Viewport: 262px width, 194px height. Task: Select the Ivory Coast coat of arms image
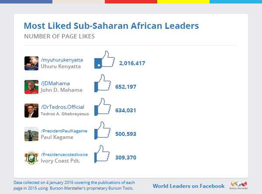31,158
